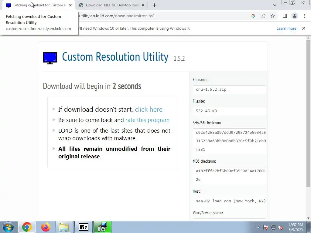Open the Google icon in address bar
The height and width of the screenshot is (233, 311).
(x=253, y=16)
